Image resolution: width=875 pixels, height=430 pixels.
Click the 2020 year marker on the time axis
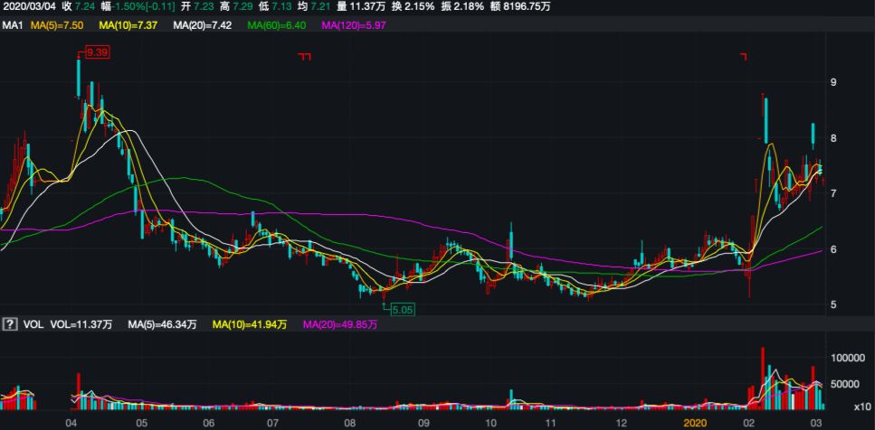694,423
